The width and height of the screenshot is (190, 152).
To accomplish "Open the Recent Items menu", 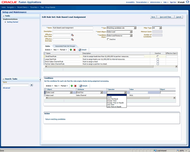I will pos(23,7).
